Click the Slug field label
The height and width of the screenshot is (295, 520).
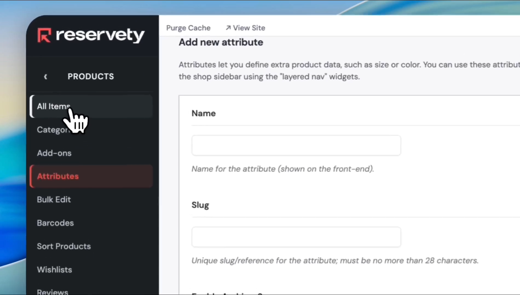(200, 205)
